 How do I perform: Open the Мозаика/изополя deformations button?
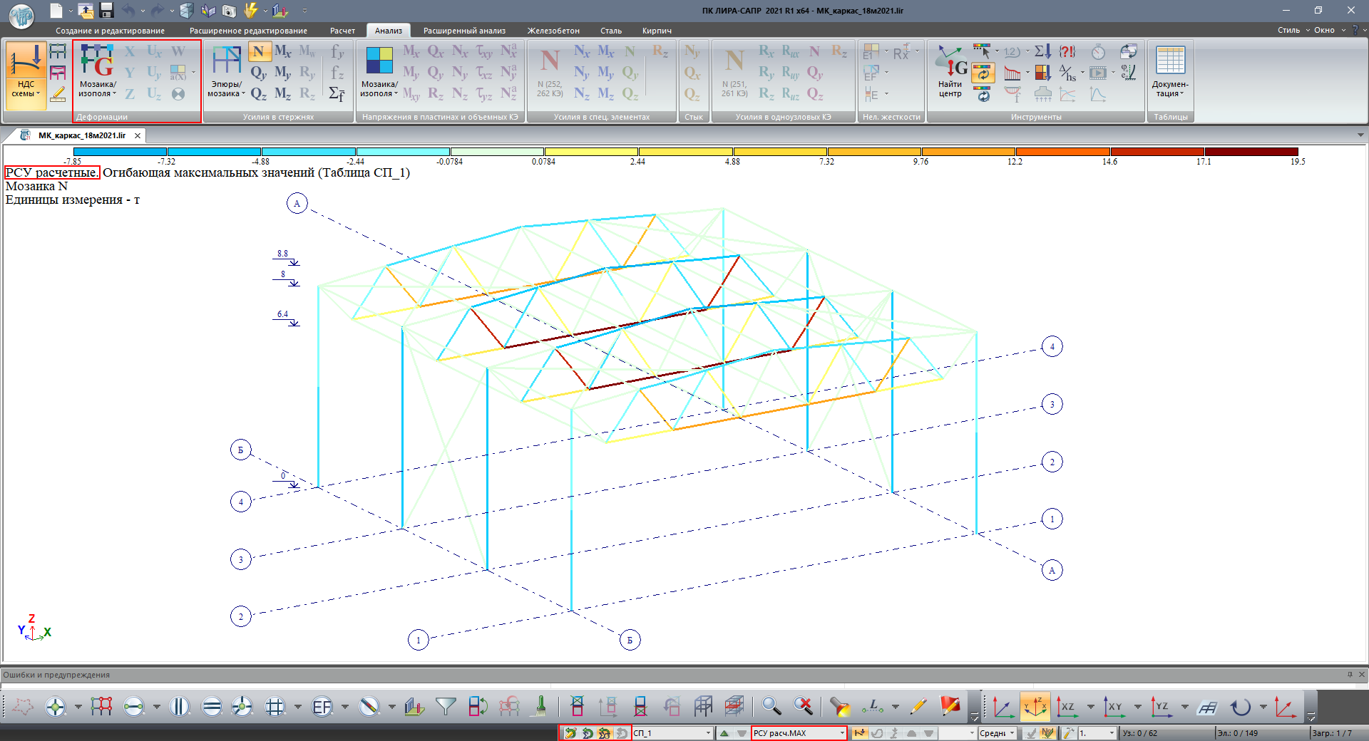click(97, 71)
